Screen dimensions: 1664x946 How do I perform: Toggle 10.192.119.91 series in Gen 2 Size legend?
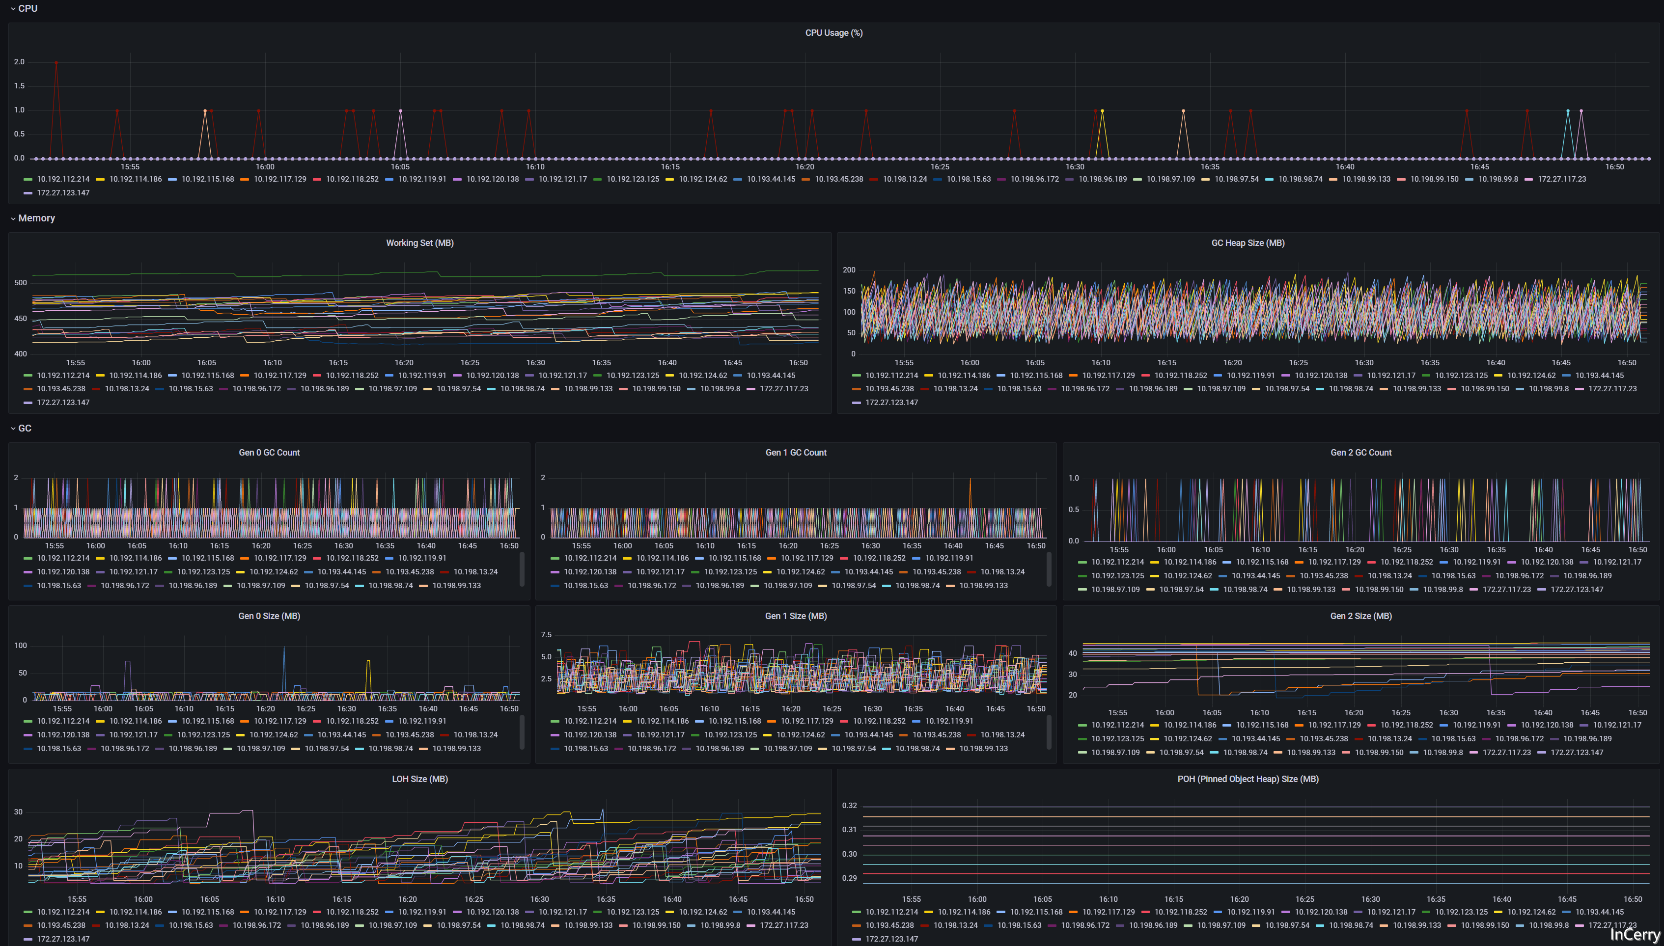(x=1476, y=725)
